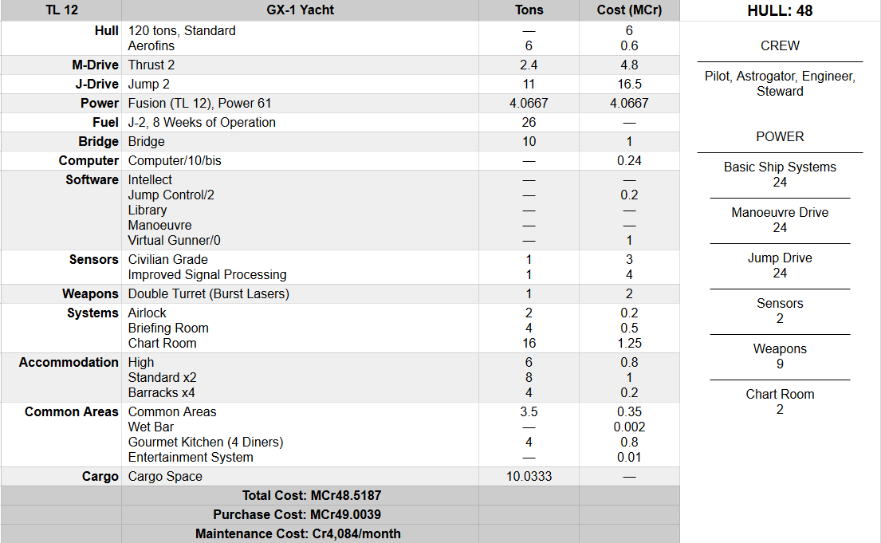Click the 10.0333 cargo tonnage value
Image resolution: width=881 pixels, height=543 pixels.
coord(529,476)
